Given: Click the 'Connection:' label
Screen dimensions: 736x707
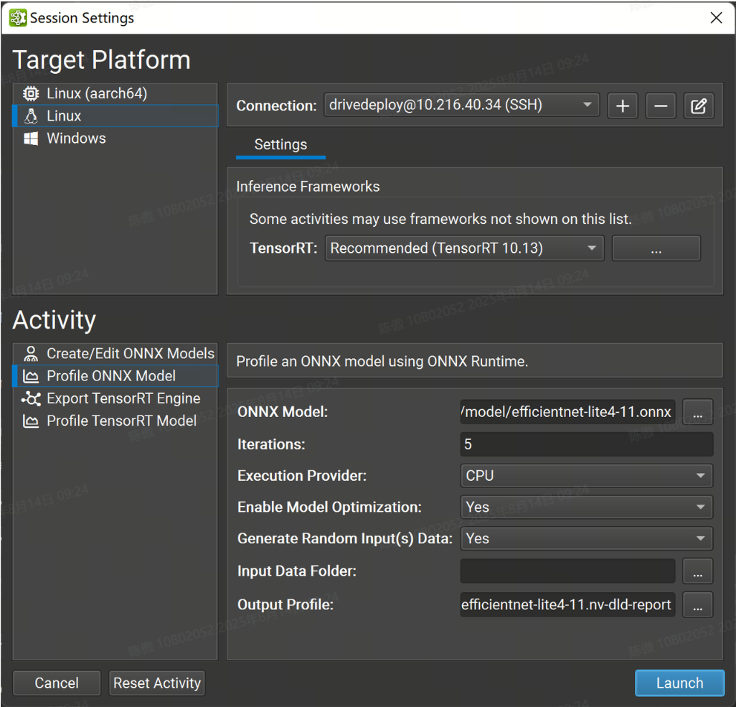Looking at the screenshot, I should coord(276,106).
